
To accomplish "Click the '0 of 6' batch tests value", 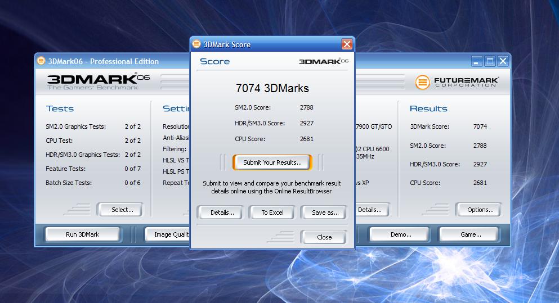I will 133,183.
